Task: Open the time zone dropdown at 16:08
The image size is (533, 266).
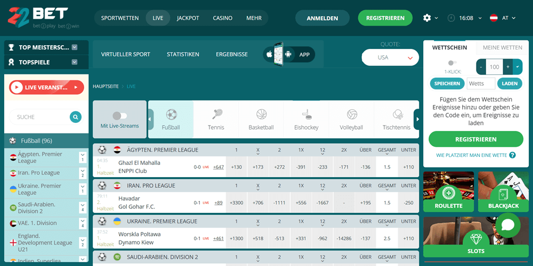Action: [480, 18]
